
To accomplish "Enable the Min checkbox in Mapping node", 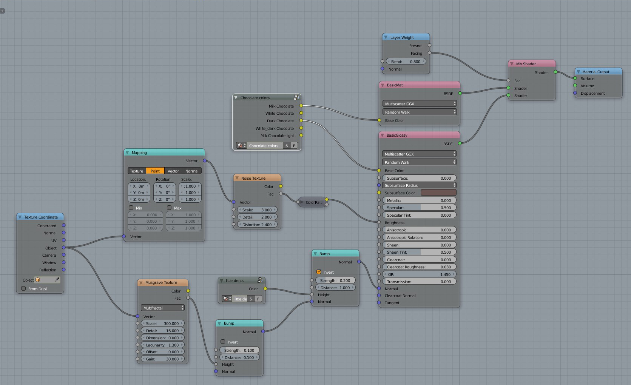I will coord(131,208).
